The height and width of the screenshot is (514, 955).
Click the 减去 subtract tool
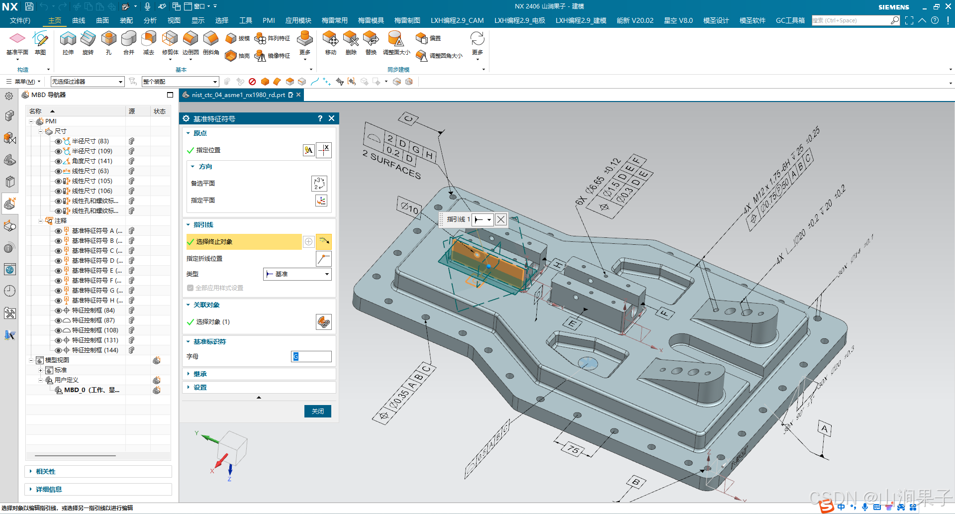pos(149,43)
